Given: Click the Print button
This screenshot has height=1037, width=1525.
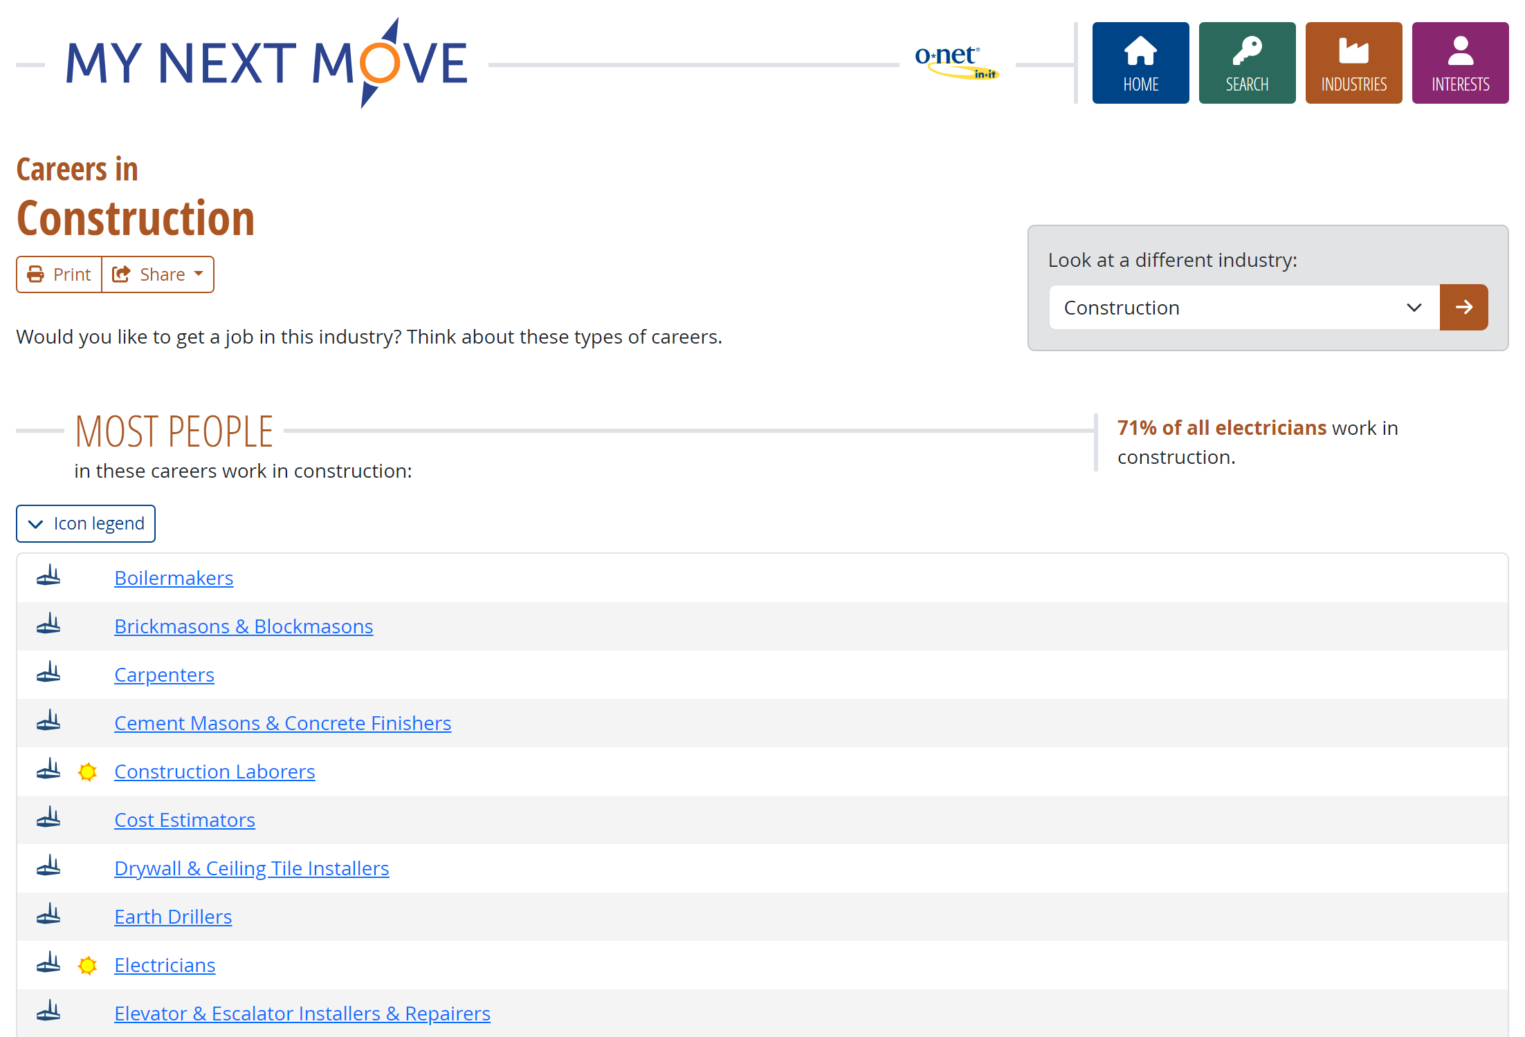Looking at the screenshot, I should pyautogui.click(x=60, y=274).
